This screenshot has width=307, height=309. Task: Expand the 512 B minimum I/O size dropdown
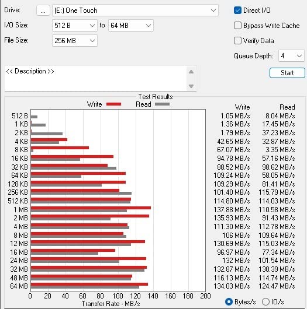point(75,26)
